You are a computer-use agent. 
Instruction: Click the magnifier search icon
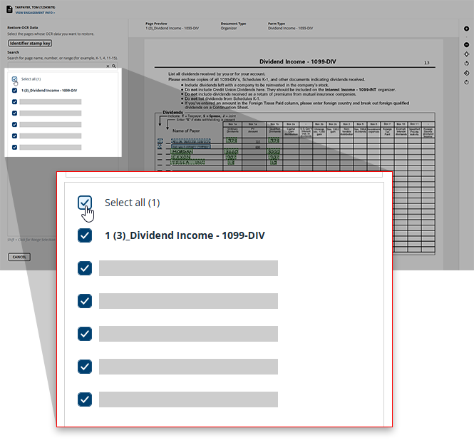113,66
